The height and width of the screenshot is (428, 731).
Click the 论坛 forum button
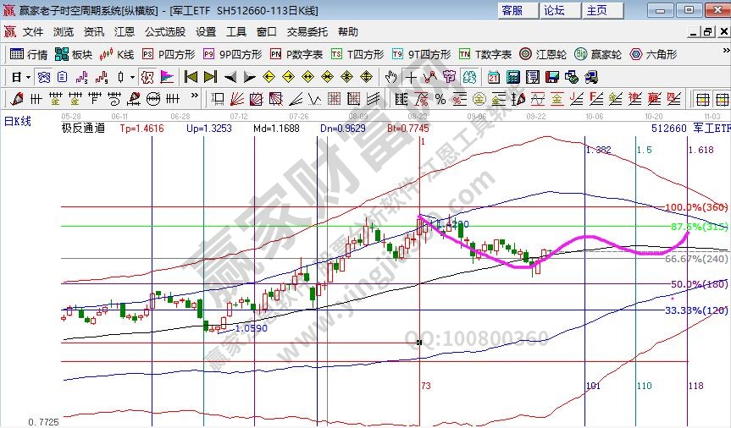click(554, 10)
